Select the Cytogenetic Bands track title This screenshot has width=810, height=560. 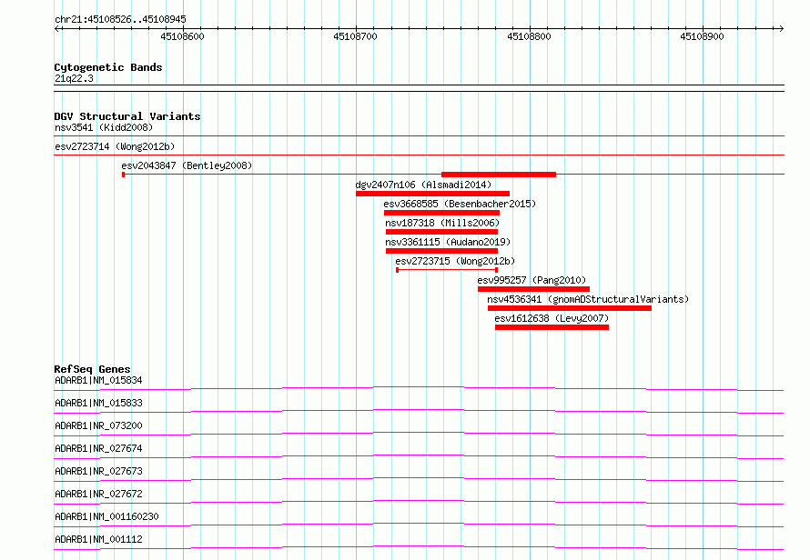[108, 67]
